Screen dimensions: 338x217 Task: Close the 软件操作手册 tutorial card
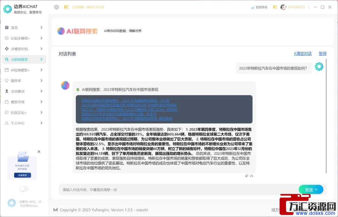39,152
